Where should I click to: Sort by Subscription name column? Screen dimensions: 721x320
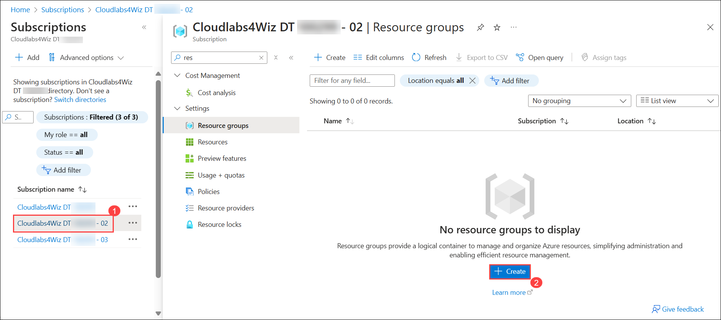(x=52, y=189)
